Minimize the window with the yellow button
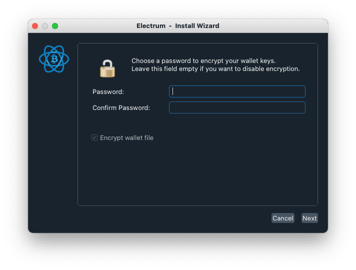The image size is (356, 270). [45, 26]
